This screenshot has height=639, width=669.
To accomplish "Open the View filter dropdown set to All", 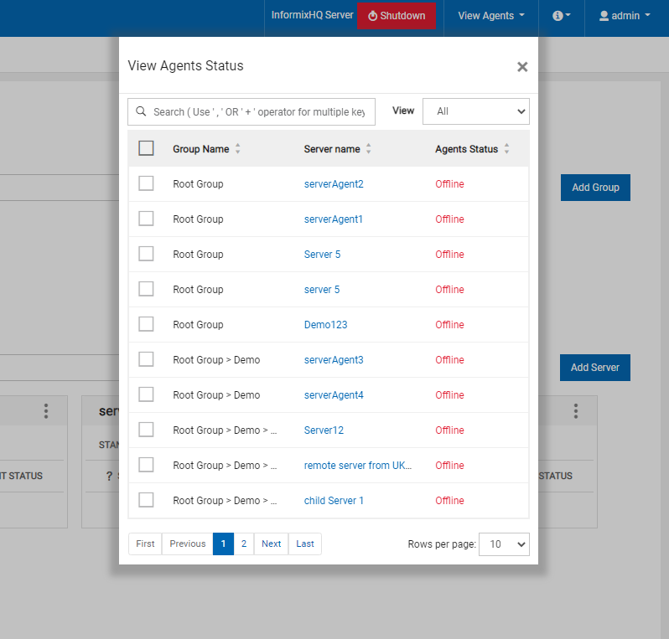I will pos(475,111).
